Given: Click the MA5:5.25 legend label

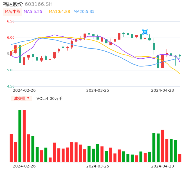Looking at the screenshot, I should pos(33,12).
